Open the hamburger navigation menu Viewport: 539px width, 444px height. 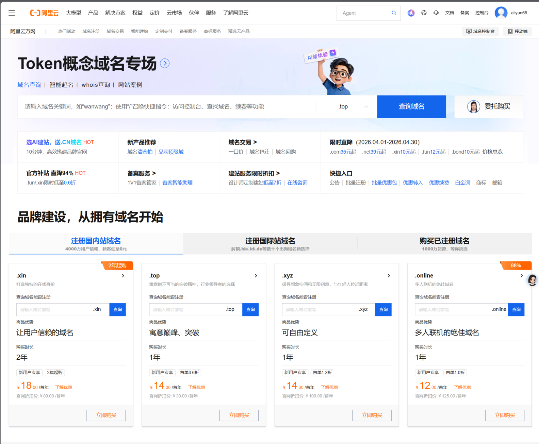point(12,13)
